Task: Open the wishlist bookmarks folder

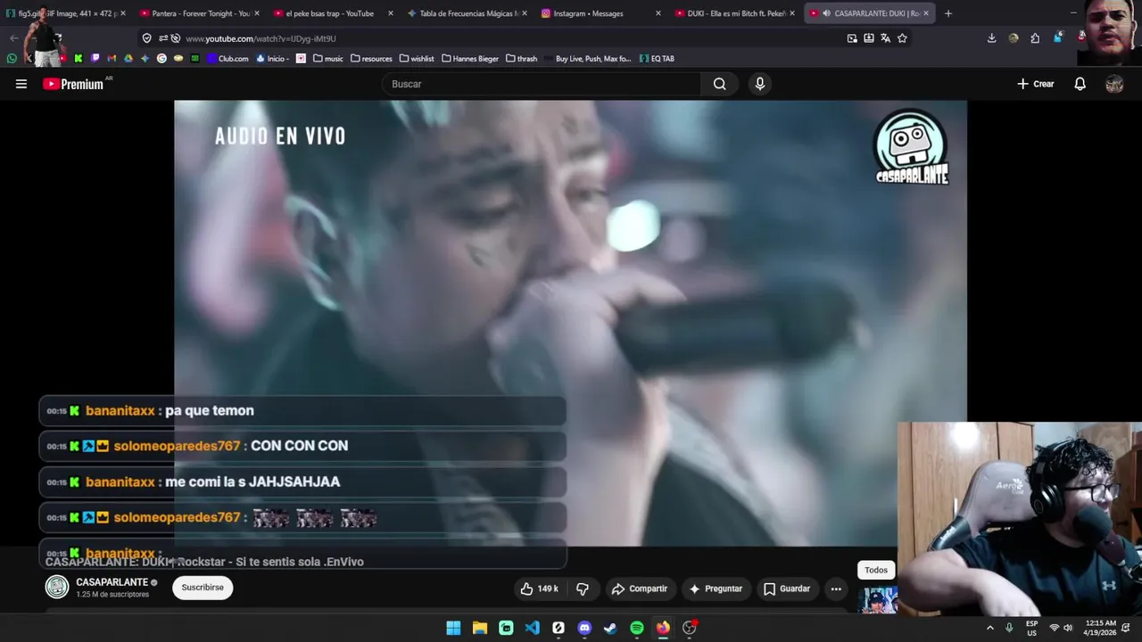Action: pos(417,59)
